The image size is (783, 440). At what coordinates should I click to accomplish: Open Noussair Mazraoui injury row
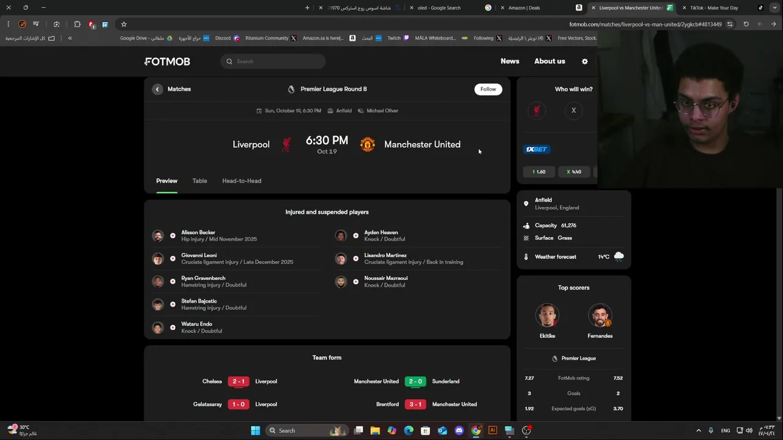418,281
